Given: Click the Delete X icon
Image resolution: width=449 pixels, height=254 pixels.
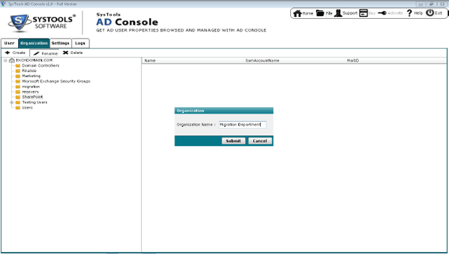Looking at the screenshot, I should 66,52.
